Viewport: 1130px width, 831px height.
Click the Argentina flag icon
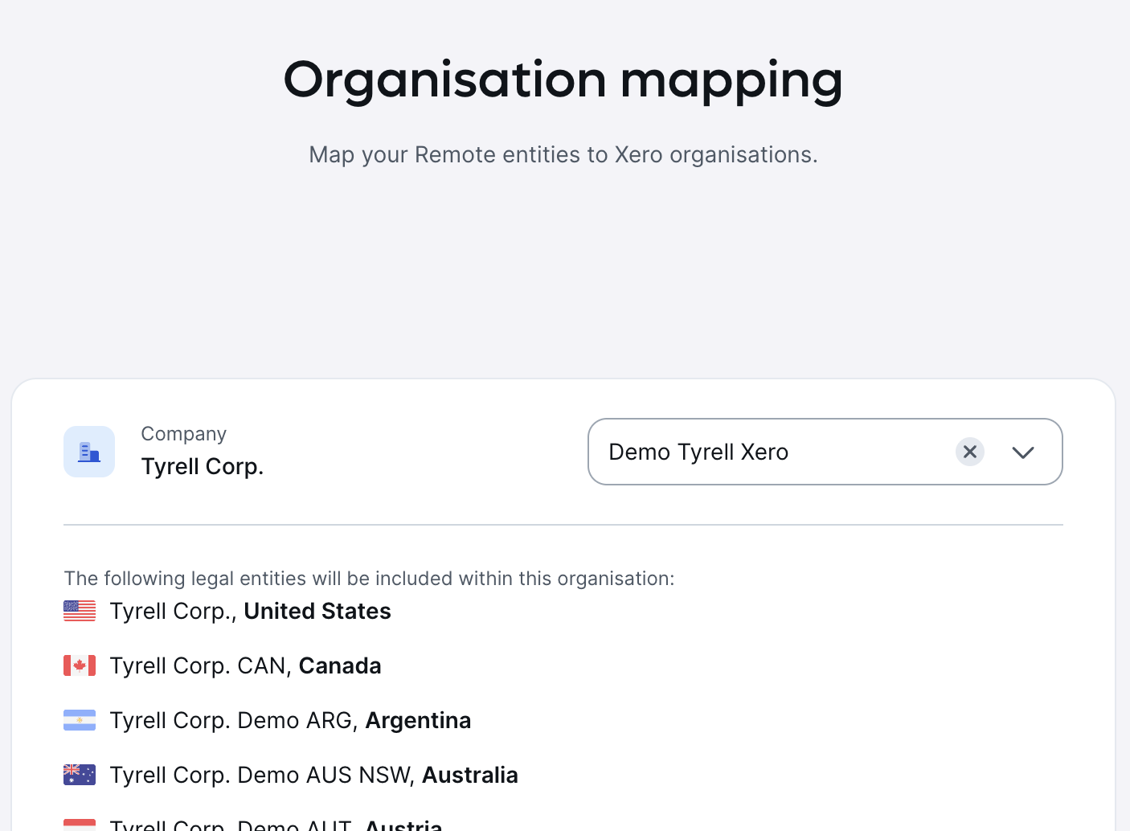click(80, 720)
